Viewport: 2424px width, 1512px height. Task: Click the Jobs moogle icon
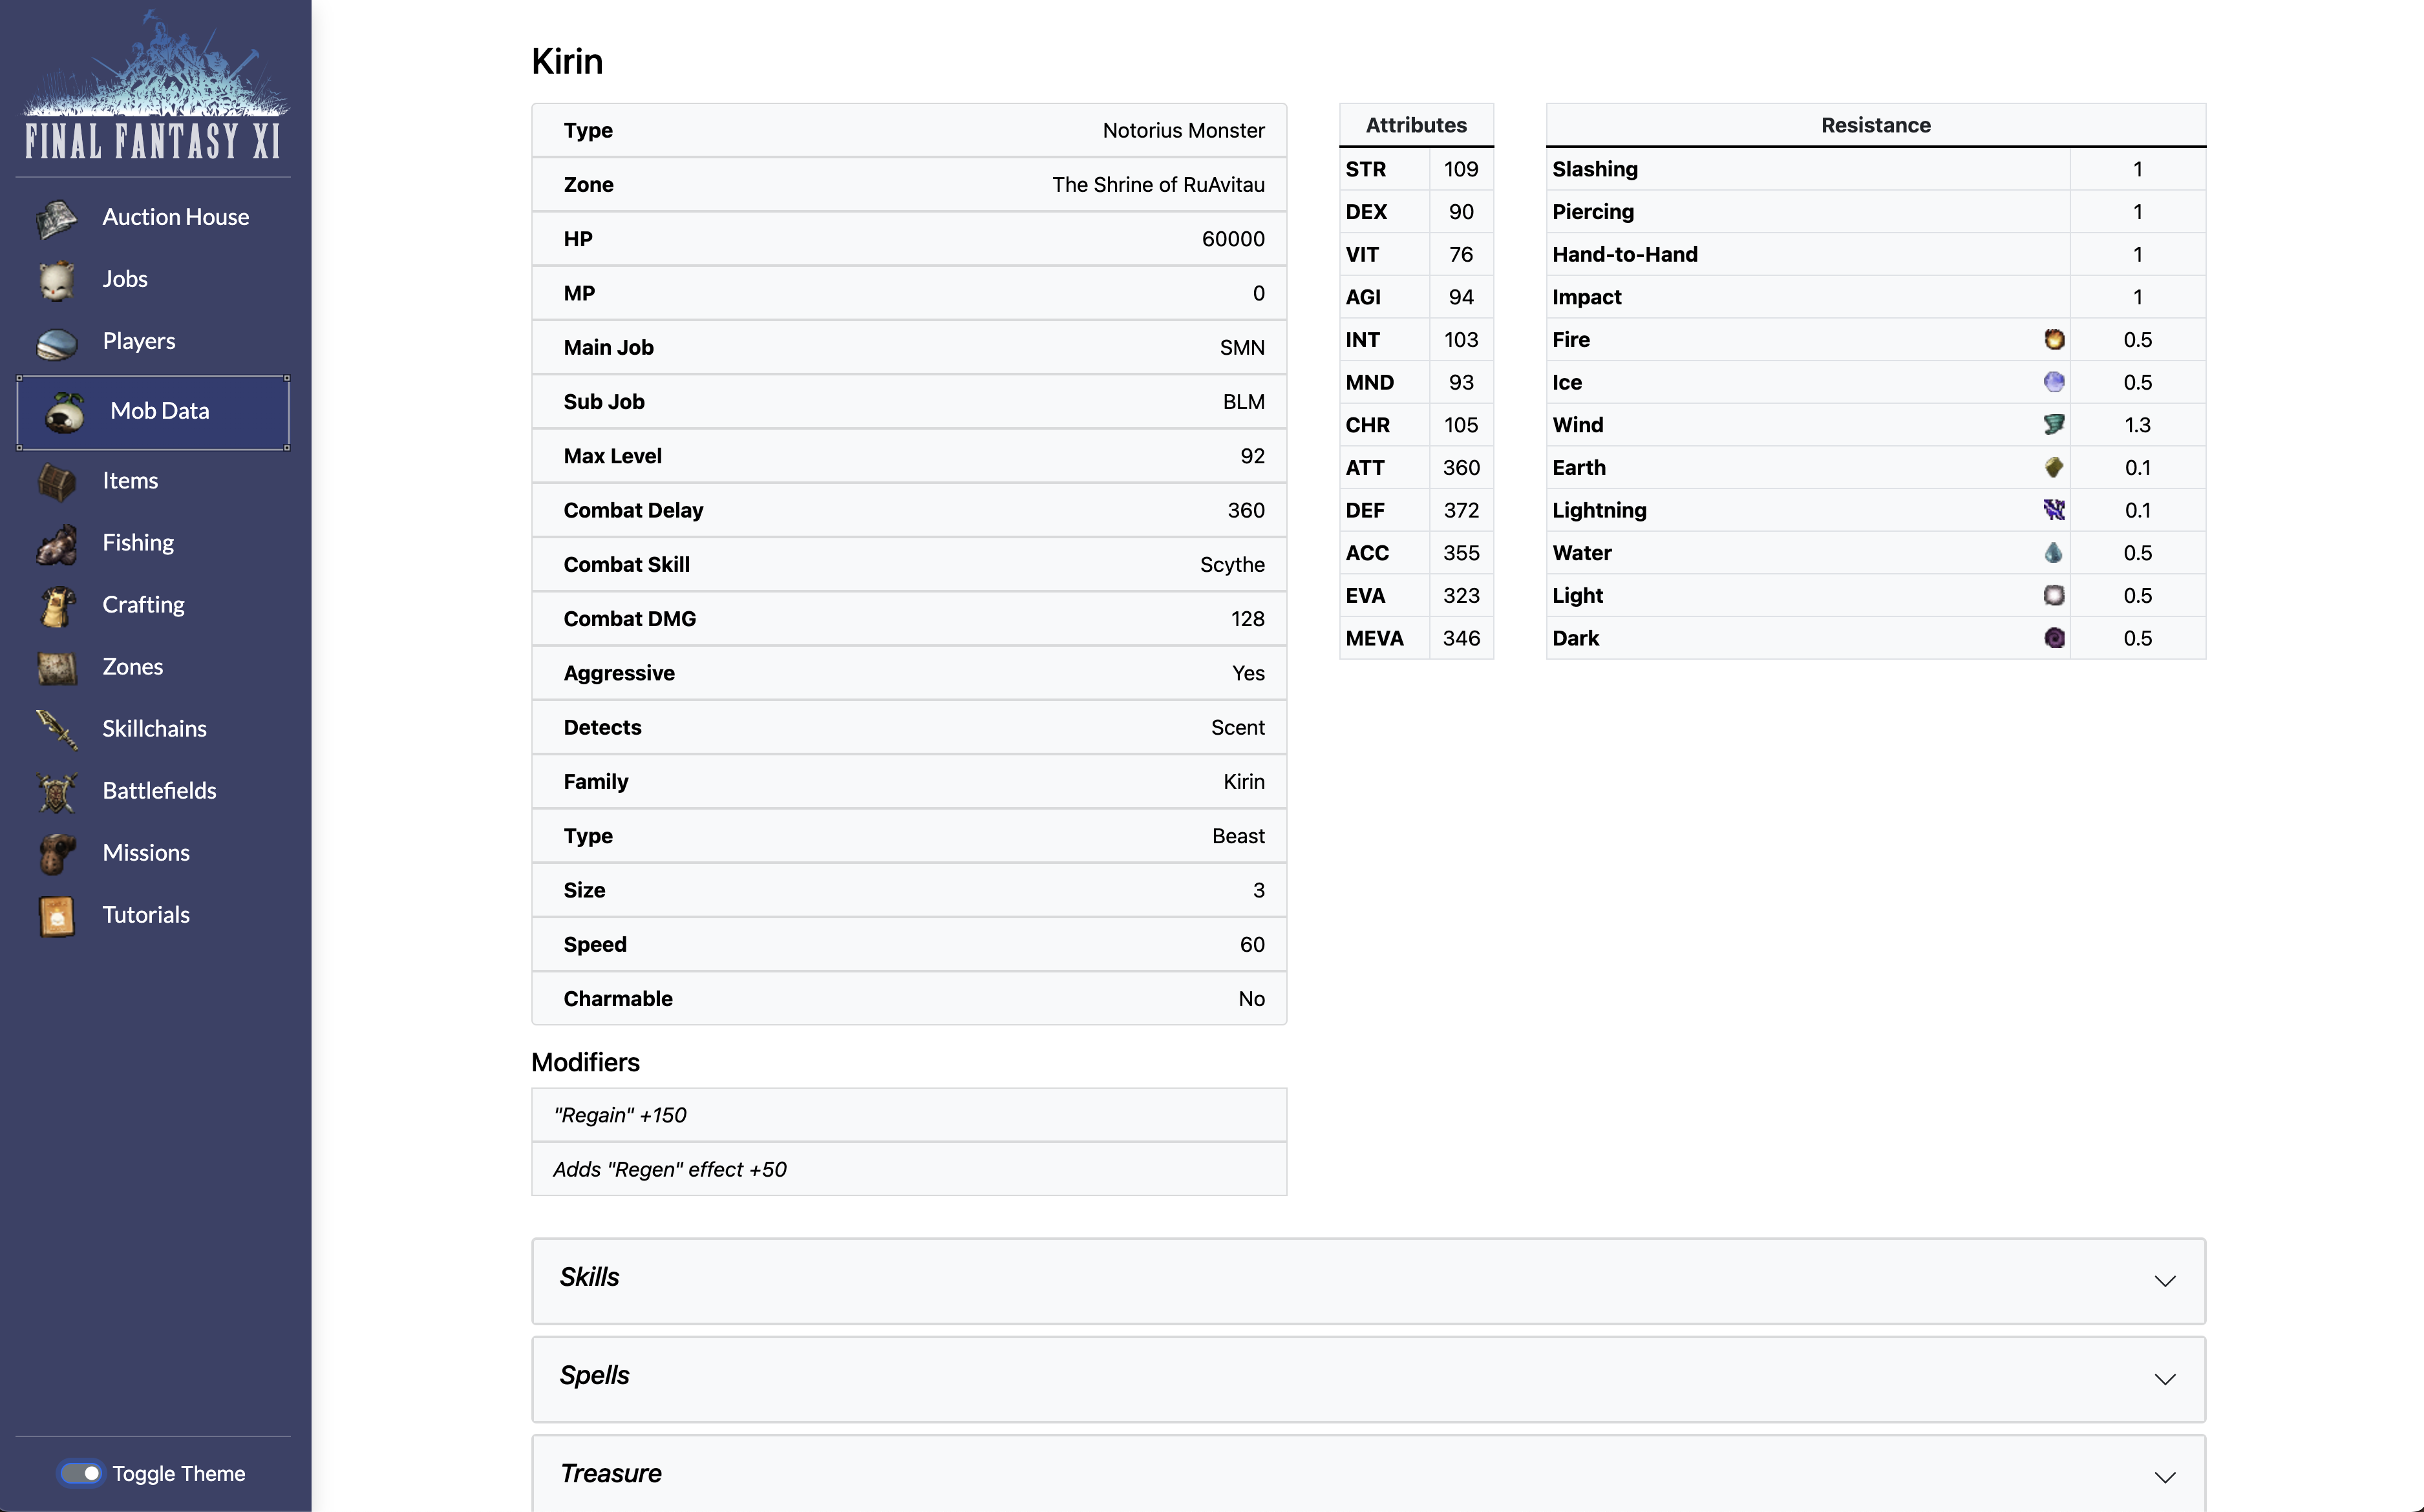point(57,280)
